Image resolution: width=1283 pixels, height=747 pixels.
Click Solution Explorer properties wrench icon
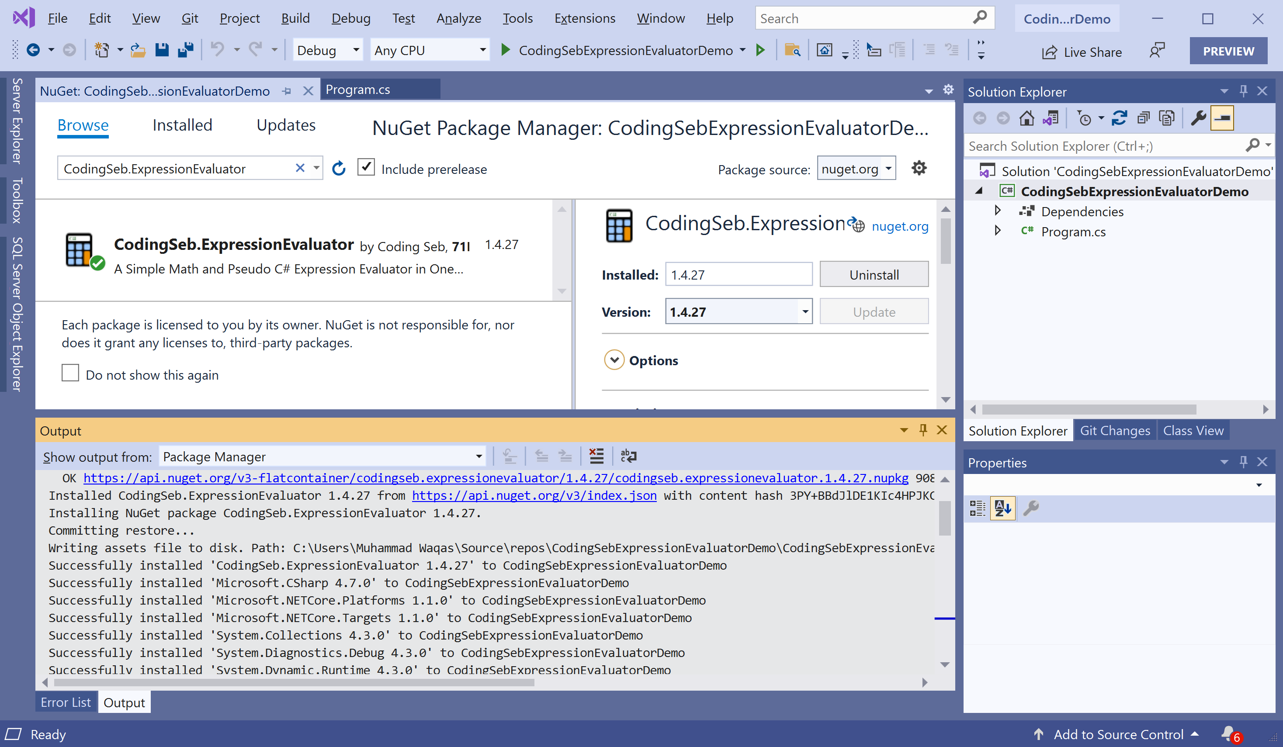1199,118
